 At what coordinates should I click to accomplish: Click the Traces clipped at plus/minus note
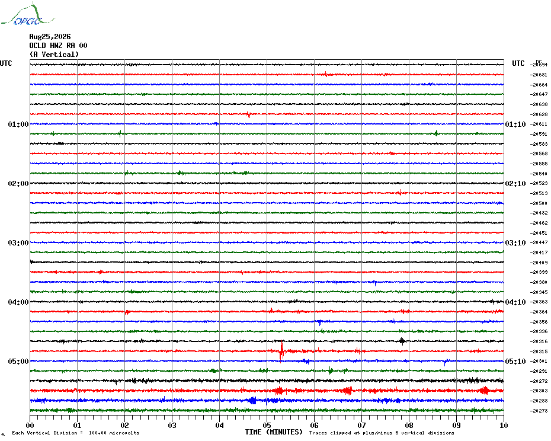pyautogui.click(x=382, y=433)
